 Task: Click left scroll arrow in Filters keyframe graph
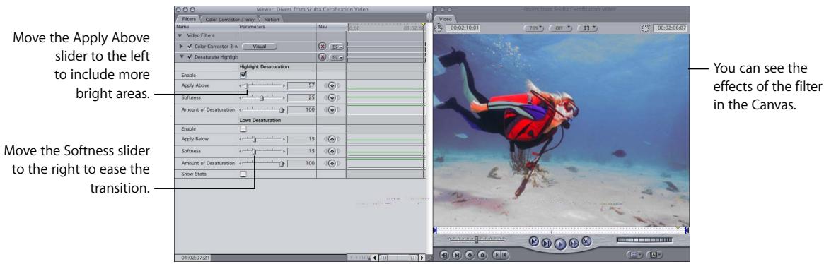pyautogui.click(x=374, y=258)
